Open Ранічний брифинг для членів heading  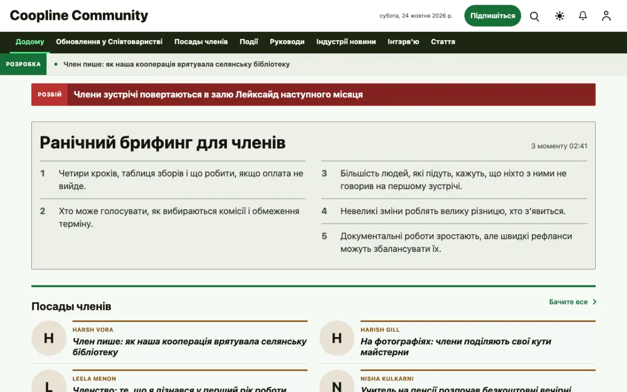(x=162, y=143)
